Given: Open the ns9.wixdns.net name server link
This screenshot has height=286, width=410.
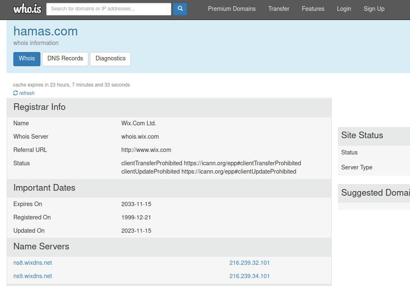Looking at the screenshot, I should tap(32, 276).
